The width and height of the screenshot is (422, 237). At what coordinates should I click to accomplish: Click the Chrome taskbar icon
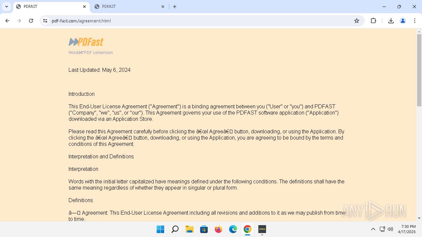point(248,229)
